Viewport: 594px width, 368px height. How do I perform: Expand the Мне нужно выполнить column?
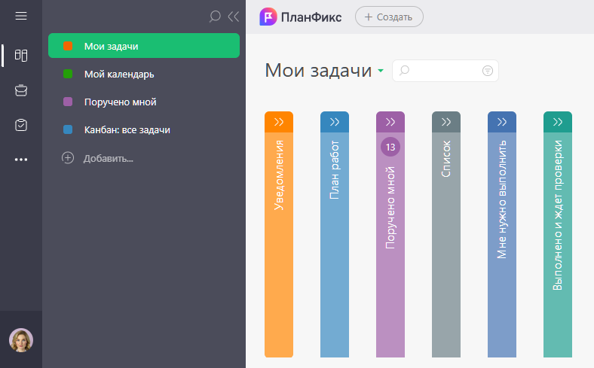click(x=502, y=122)
